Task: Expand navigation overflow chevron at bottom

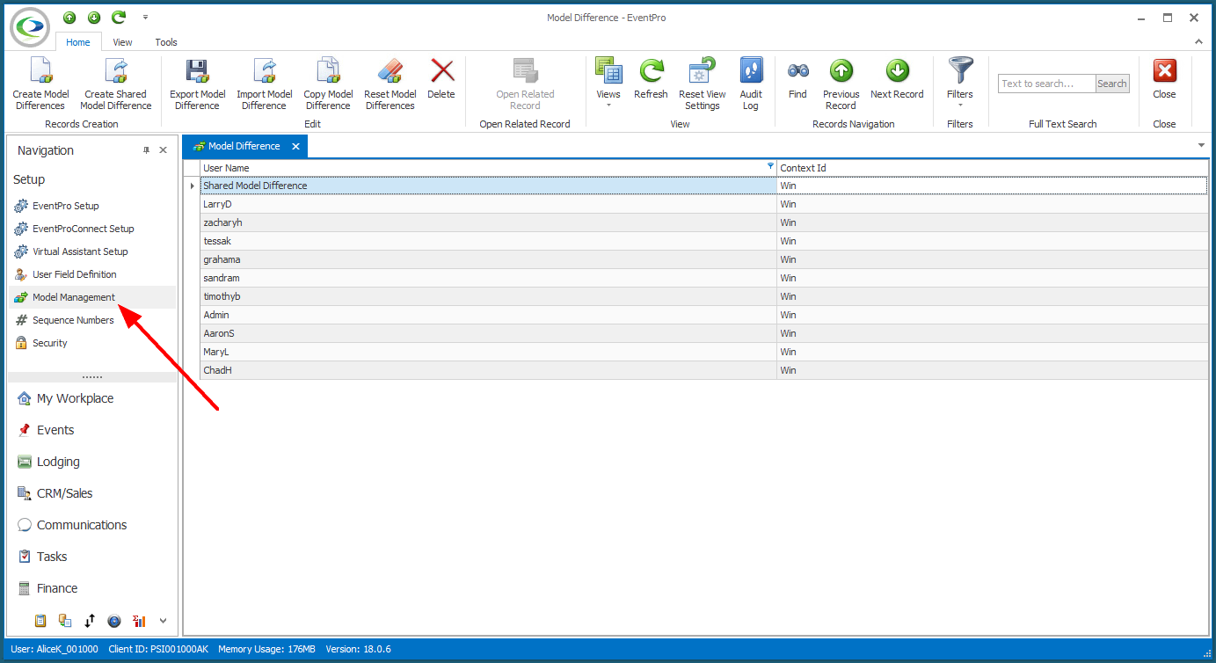Action: pyautogui.click(x=163, y=621)
